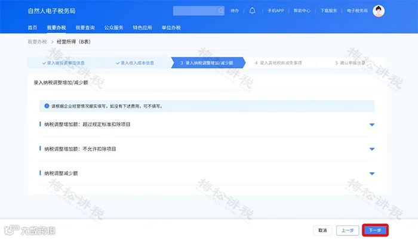418x239 pixels.
Task: Open 帮助中心 link
Action: pos(302,11)
